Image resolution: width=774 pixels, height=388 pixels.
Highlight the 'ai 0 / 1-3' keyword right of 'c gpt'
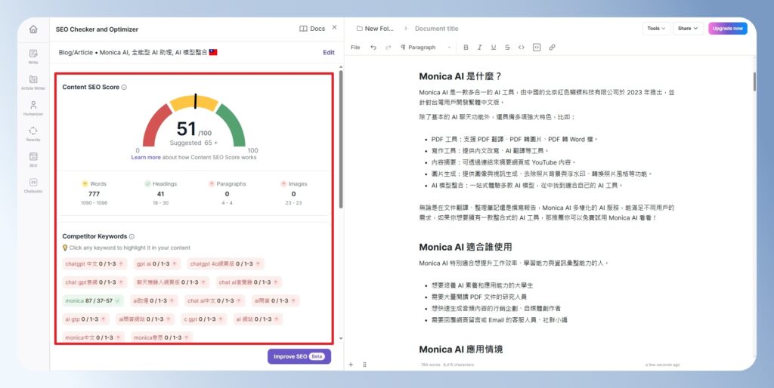pyautogui.click(x=259, y=319)
